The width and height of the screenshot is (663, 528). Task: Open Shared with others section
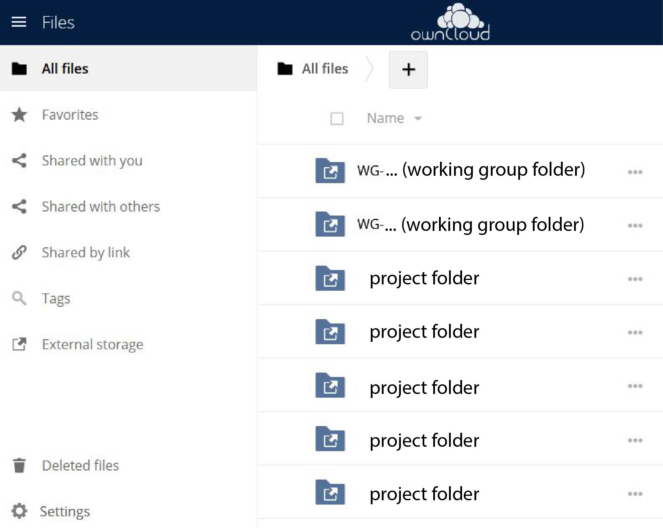click(101, 207)
